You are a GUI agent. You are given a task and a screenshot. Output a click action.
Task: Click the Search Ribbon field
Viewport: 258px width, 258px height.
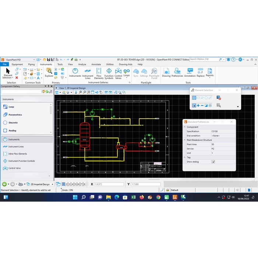204,59
